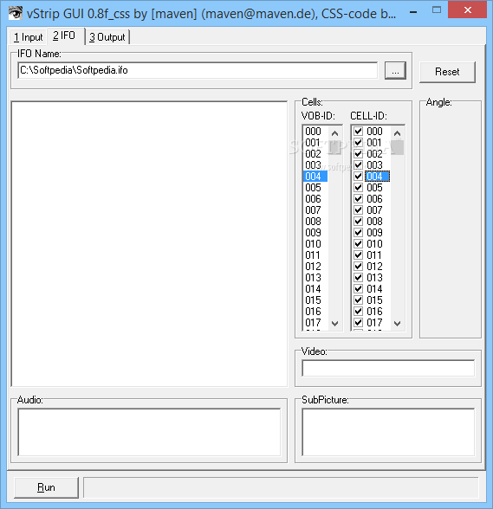Click VOB-ID list scroll down arrow
Viewport: 493px width, 509px height.
tap(334, 324)
